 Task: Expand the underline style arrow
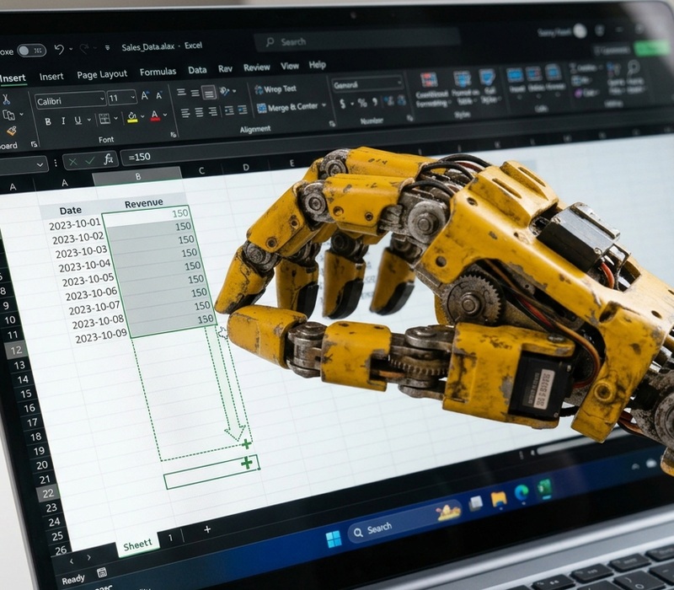coord(89,120)
